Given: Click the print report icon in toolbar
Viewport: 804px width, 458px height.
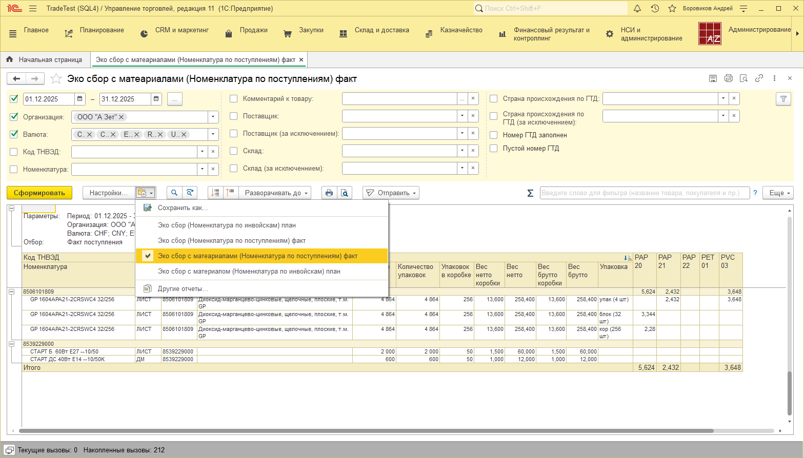Looking at the screenshot, I should tap(329, 193).
